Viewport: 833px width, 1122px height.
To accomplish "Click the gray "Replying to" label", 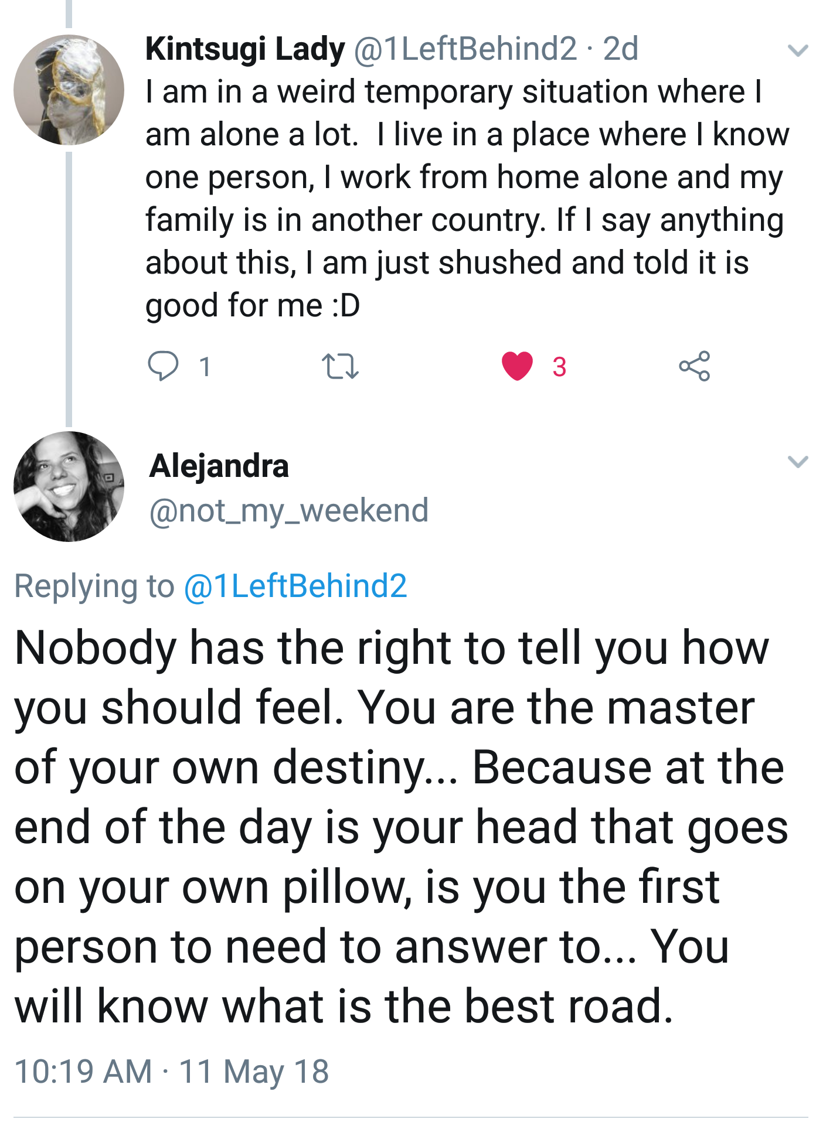I will 94,586.
